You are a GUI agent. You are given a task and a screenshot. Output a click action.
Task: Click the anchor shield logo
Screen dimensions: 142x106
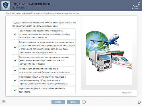point(6,6)
